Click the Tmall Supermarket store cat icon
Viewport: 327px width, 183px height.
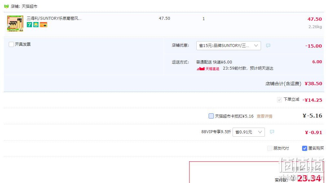click(x=6, y=6)
